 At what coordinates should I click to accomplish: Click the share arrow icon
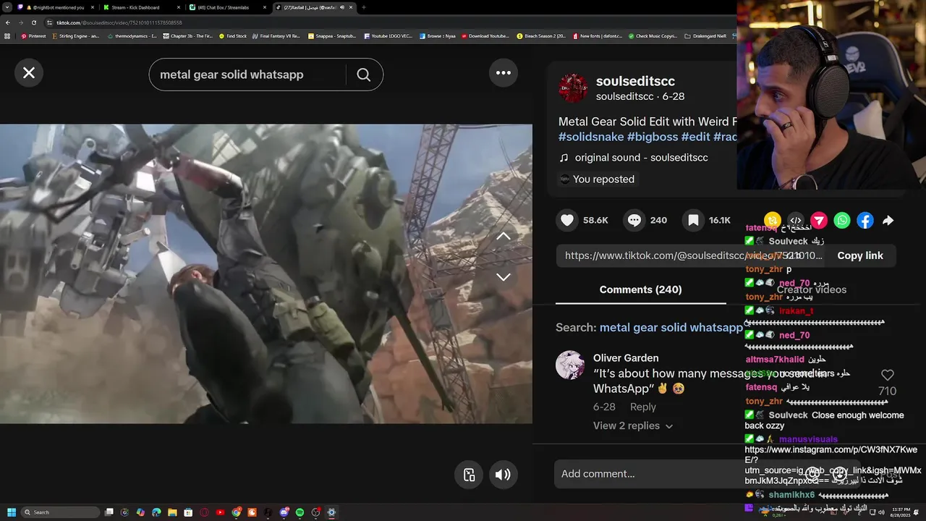888,220
